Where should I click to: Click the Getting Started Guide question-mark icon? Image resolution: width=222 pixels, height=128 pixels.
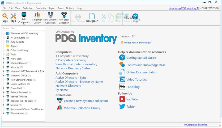[x=122, y=57]
